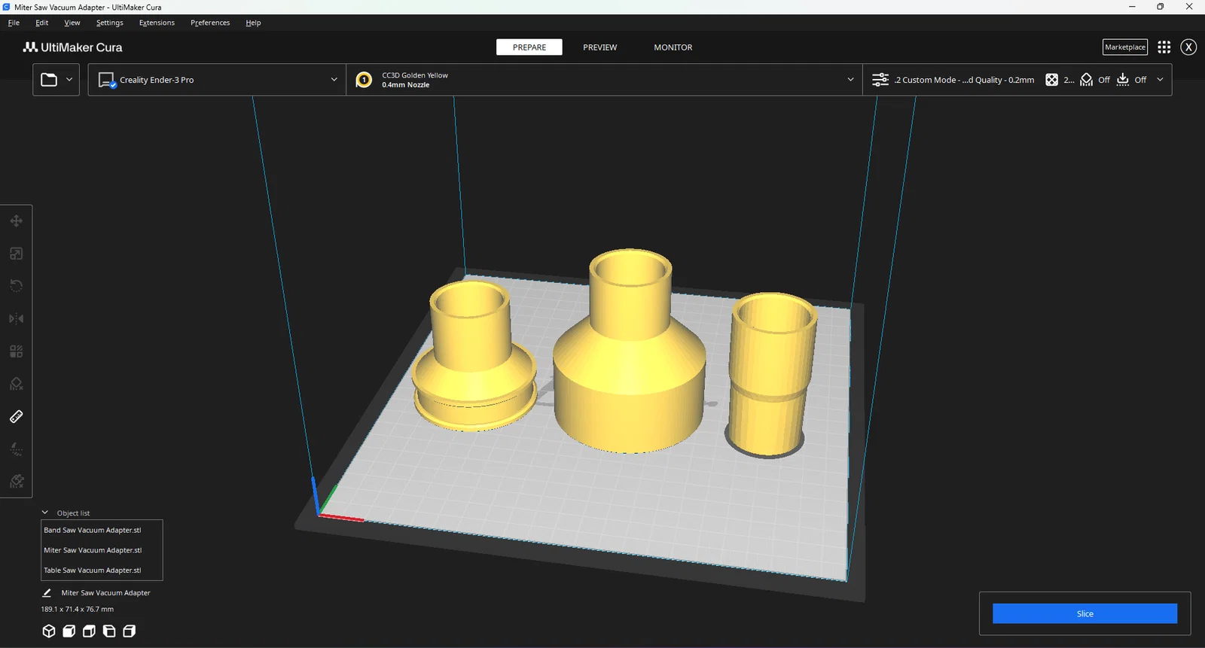This screenshot has width=1205, height=648.
Task: Click the account avatar circle with X
Action: 1188,47
